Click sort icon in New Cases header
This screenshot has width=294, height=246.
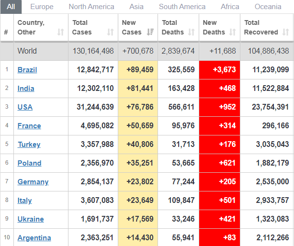(x=150, y=32)
